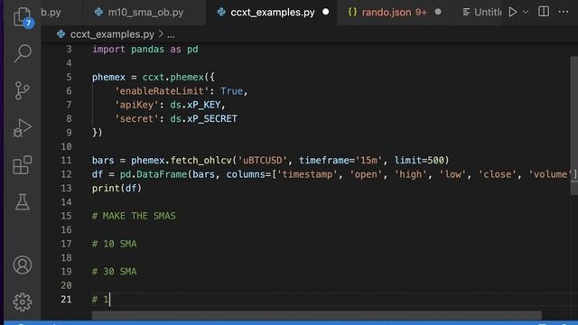Viewport: 578px width, 325px height.
Task: Split the editor to the right
Action: pyautogui.click(x=544, y=12)
